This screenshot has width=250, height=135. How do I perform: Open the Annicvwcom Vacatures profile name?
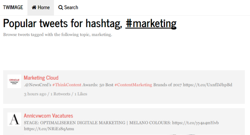49,116
